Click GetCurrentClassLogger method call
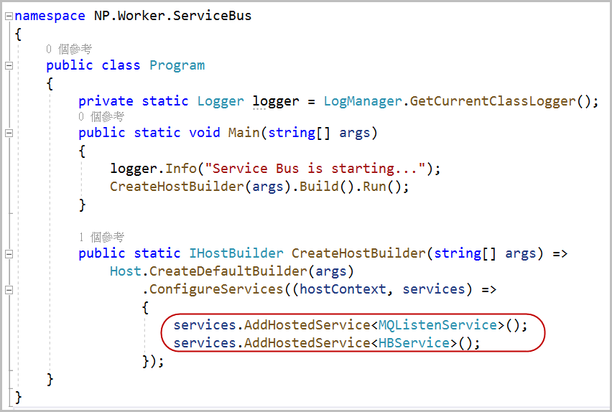612x412 pixels. click(493, 101)
